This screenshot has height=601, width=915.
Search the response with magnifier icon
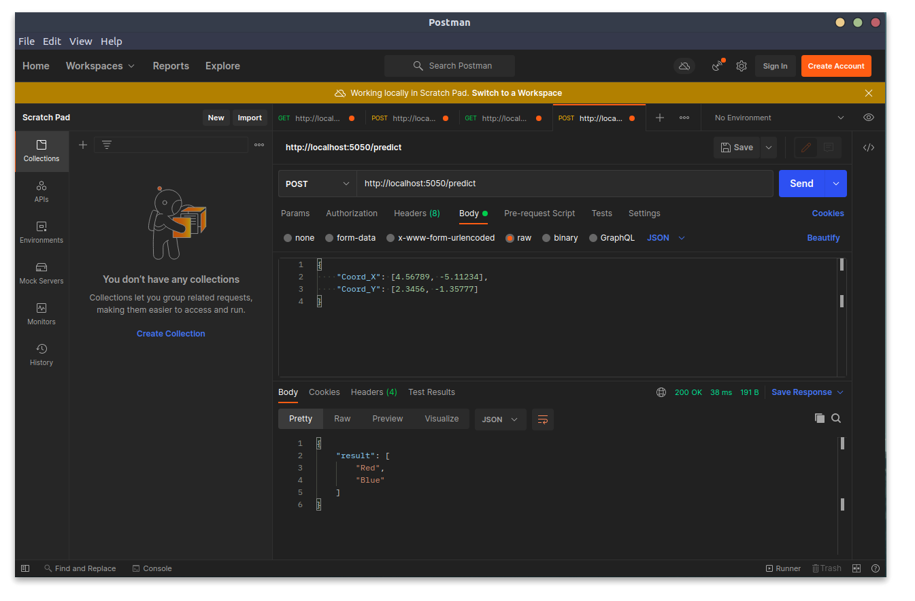tap(836, 418)
